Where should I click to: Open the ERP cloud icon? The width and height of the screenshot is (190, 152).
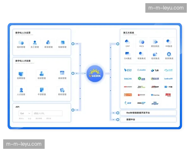click(x=127, y=42)
